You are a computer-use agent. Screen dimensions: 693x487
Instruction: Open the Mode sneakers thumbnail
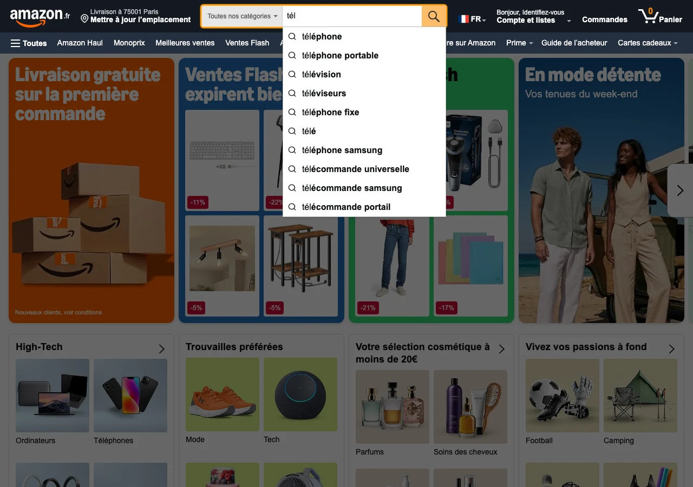pos(223,394)
